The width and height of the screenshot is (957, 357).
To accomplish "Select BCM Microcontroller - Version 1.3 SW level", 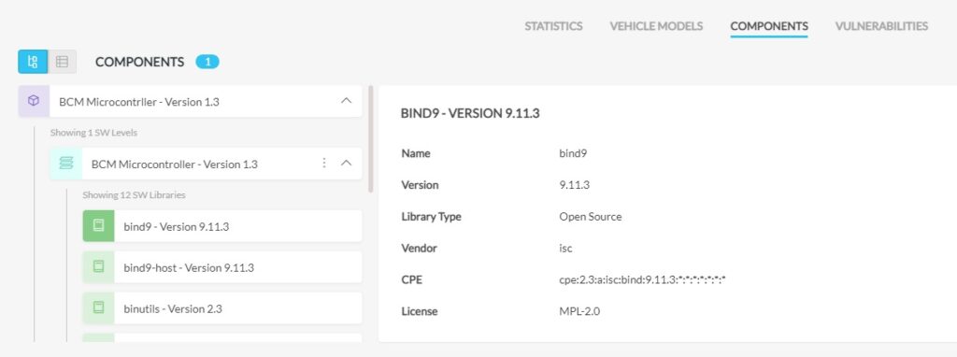I will [207, 164].
